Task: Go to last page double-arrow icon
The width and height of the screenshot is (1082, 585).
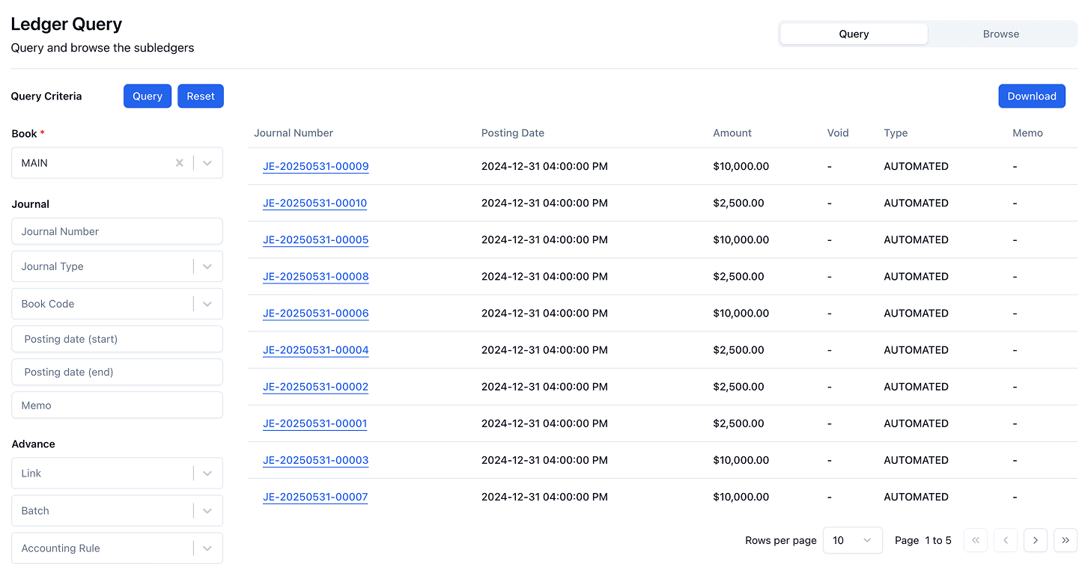Action: (1066, 540)
